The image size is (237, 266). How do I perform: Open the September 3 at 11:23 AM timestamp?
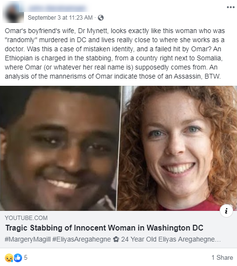[60, 18]
